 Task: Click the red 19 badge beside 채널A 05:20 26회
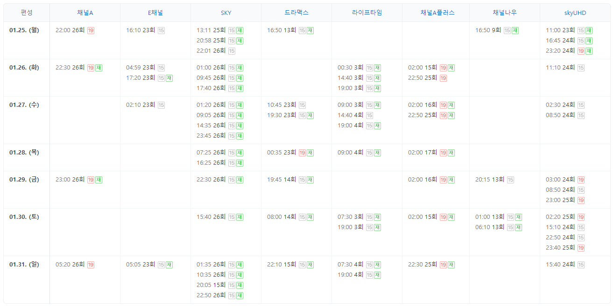(91, 265)
